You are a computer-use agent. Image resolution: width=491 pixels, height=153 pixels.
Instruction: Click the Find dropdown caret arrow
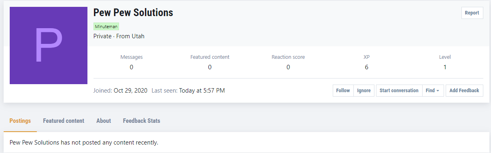438,91
